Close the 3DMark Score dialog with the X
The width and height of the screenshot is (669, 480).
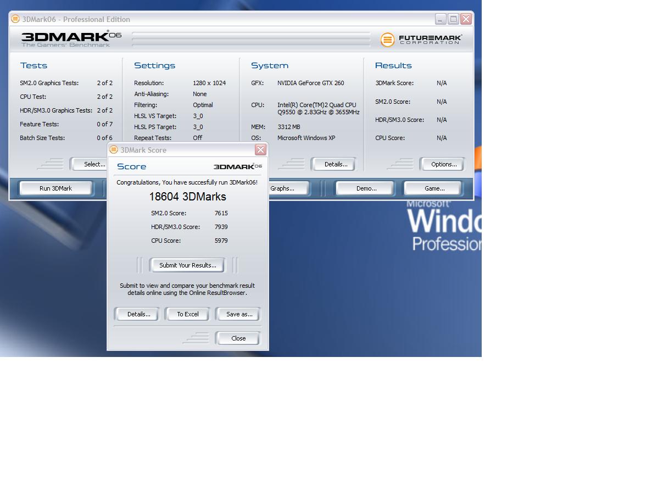260,149
